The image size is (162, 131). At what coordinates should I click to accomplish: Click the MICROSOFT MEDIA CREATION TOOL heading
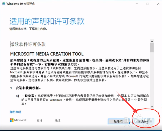coord(47,54)
